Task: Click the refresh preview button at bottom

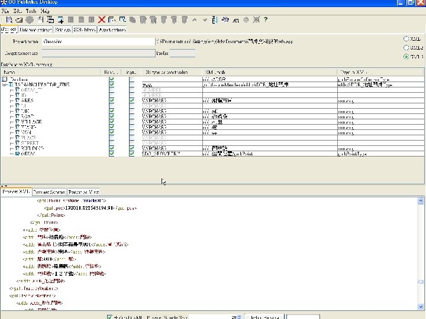Action: point(264,317)
